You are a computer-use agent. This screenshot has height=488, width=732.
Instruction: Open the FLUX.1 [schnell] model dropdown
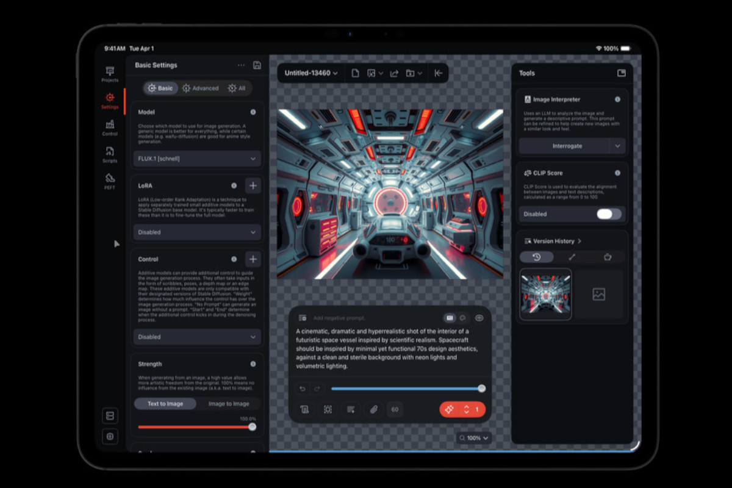[197, 159]
